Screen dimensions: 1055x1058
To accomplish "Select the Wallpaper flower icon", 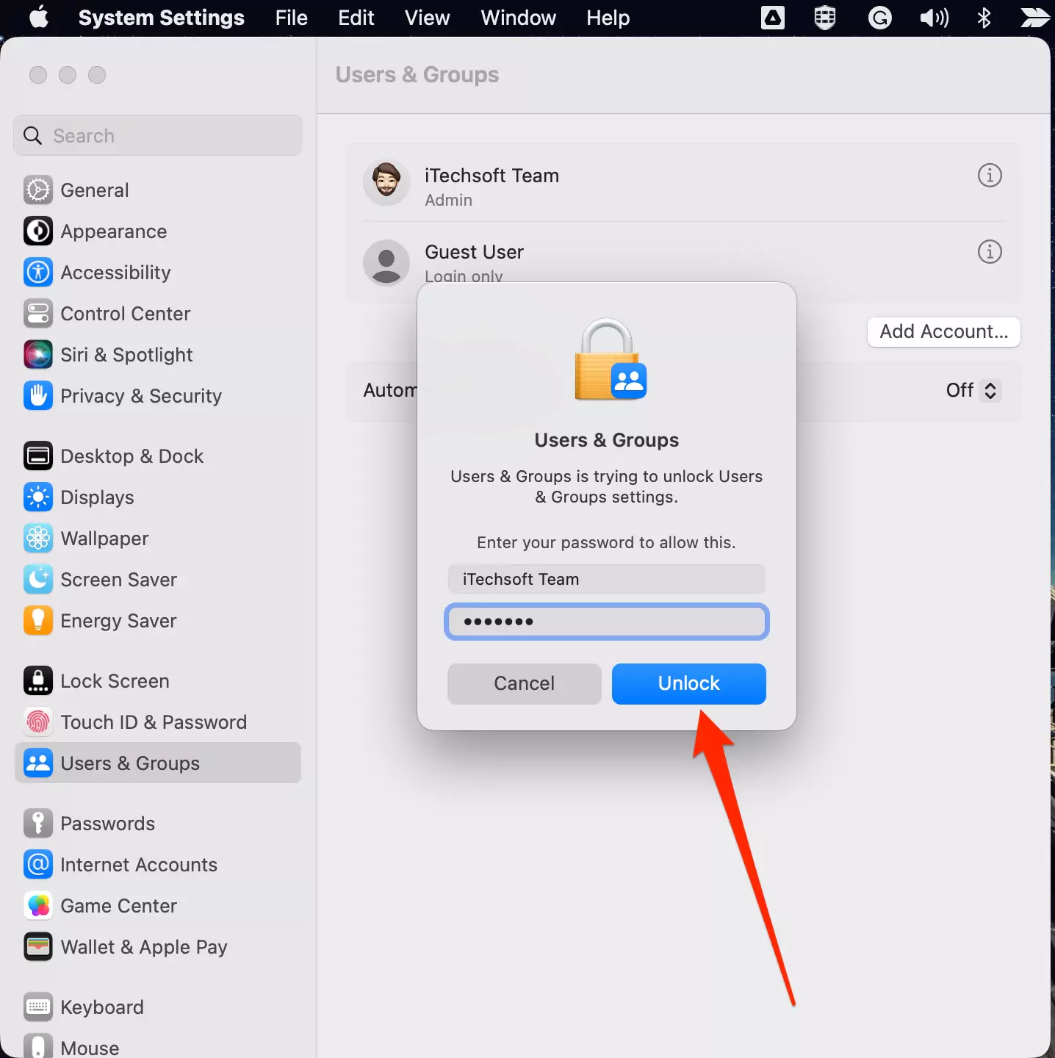I will pos(38,539).
